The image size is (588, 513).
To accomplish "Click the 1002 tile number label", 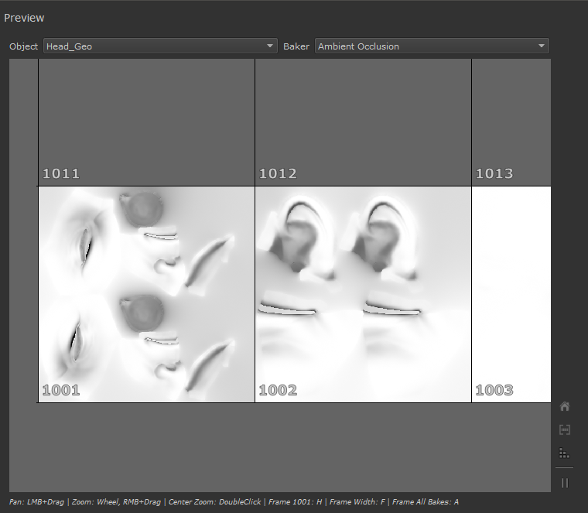I will pos(278,391).
